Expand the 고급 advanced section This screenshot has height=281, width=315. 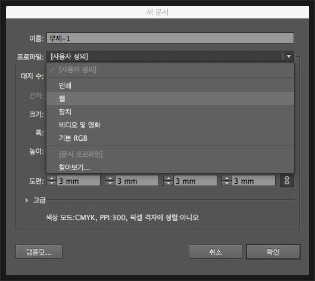[27, 200]
